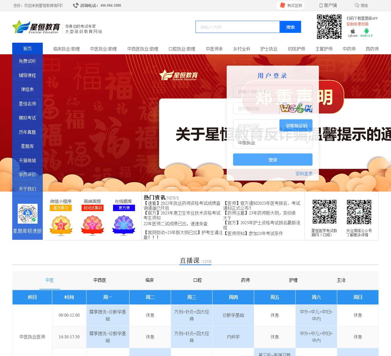Open 口腔执业/助理 in navigation bar
The height and width of the screenshot is (356, 391).
[x=182, y=49]
